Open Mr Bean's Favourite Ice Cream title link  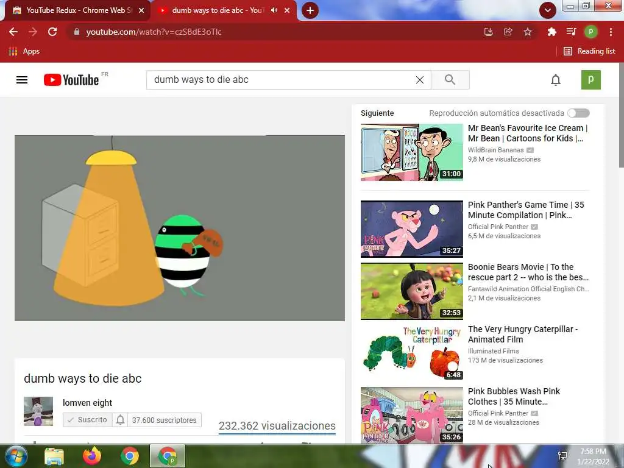coord(528,133)
